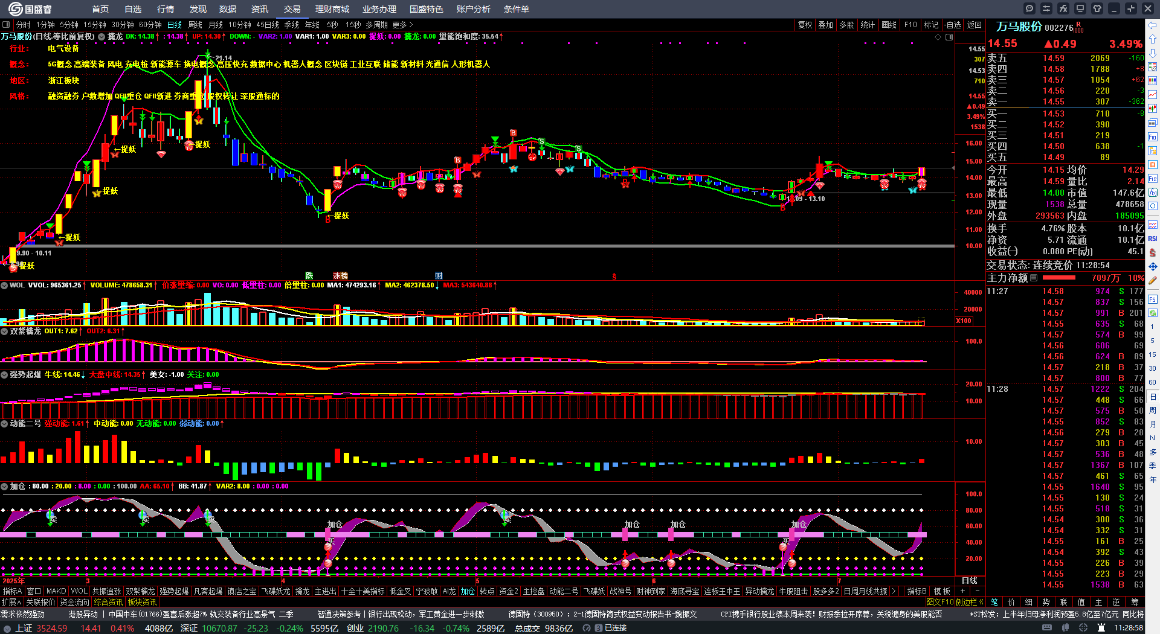
Task: Click the 图文F10 link
Action: (x=940, y=602)
